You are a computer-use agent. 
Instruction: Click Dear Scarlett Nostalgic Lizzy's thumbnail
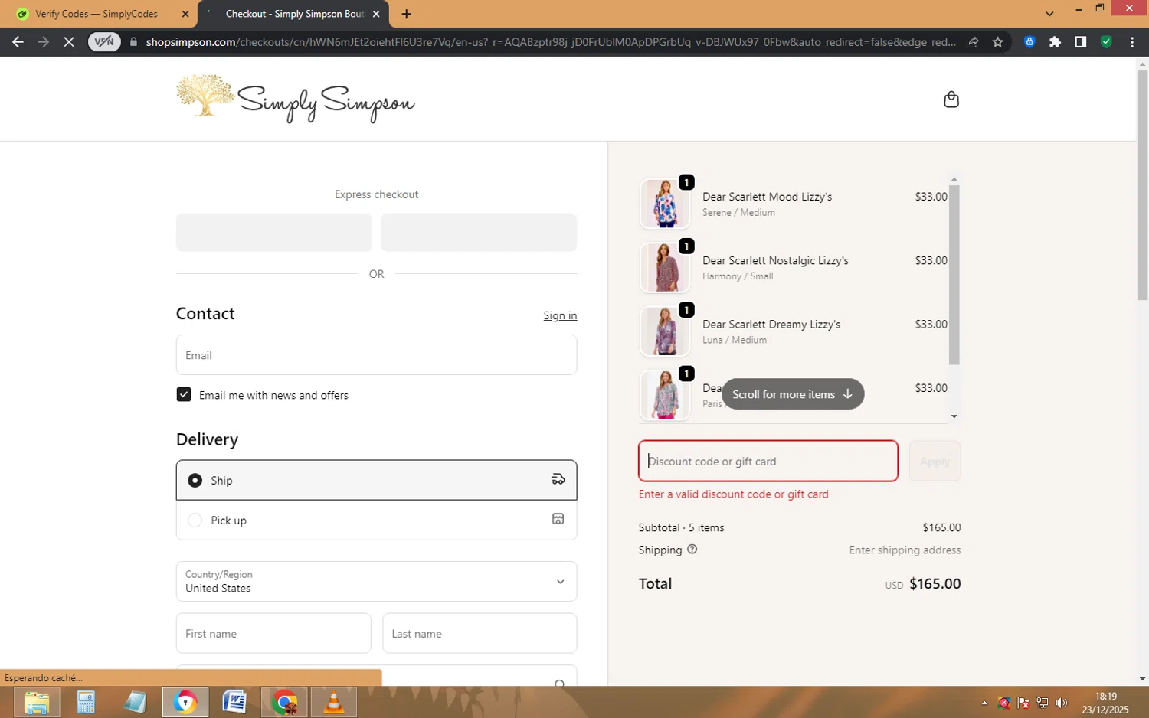tap(665, 267)
